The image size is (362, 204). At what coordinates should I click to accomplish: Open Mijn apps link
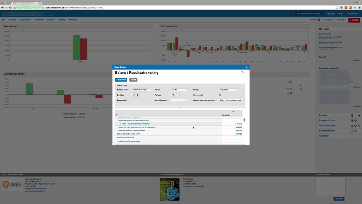331,14
